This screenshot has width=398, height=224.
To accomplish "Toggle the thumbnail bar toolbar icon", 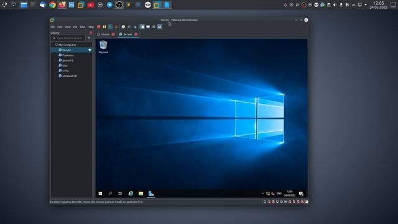I will tap(148, 27).
